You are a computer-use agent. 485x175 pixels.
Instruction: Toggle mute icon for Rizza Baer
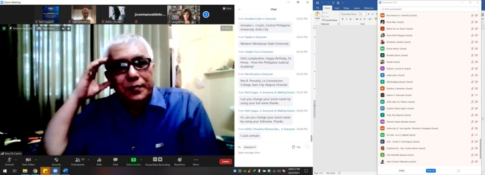click(x=472, y=22)
